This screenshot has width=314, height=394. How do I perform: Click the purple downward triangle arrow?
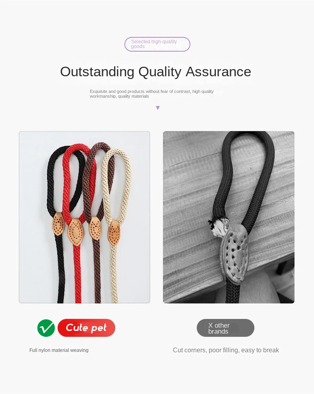(158, 108)
